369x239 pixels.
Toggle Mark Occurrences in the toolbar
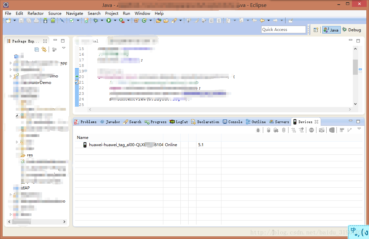(196, 21)
